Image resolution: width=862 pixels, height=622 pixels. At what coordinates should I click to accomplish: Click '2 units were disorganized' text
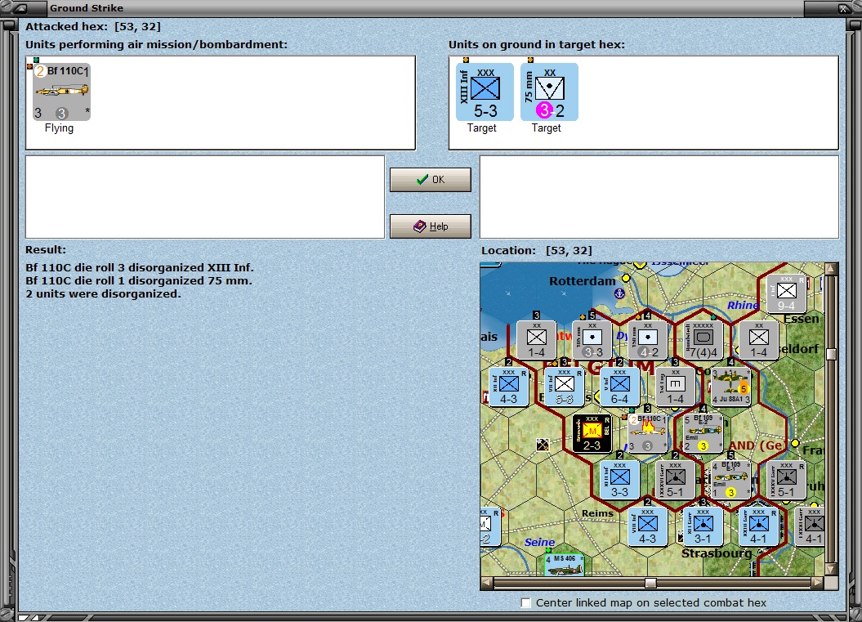(x=103, y=294)
